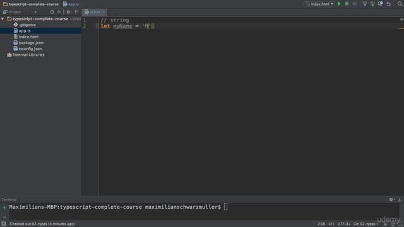404x227 pixels.
Task: Click the greyed run-with-coverage icon
Action: tap(355, 4)
